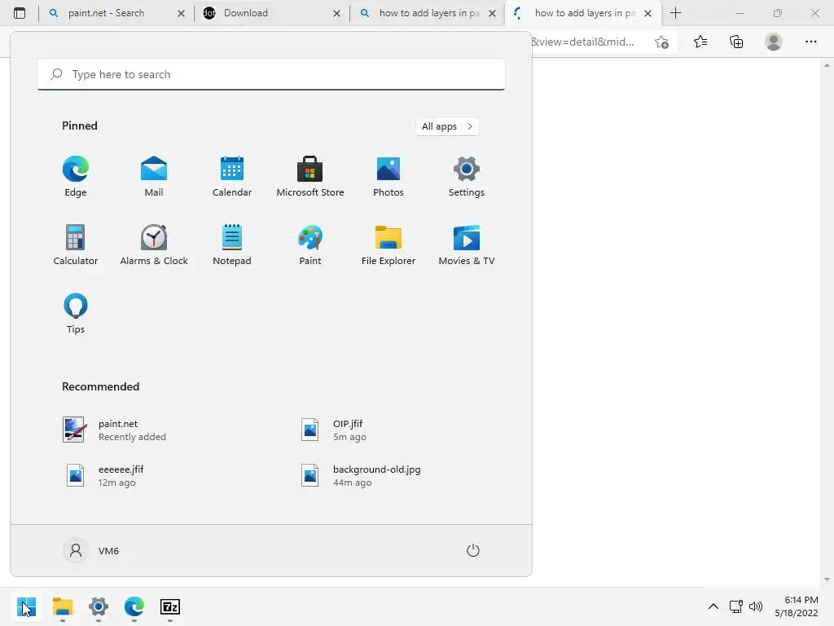The image size is (834, 626).
Task: Open Edge from pinned apps
Action: pyautogui.click(x=76, y=177)
